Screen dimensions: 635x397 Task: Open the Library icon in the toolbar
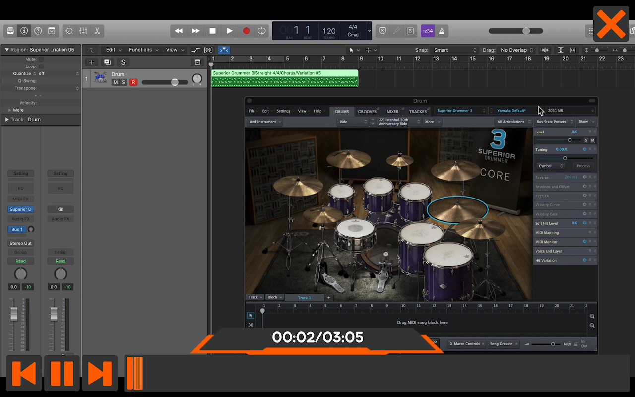pos(10,31)
